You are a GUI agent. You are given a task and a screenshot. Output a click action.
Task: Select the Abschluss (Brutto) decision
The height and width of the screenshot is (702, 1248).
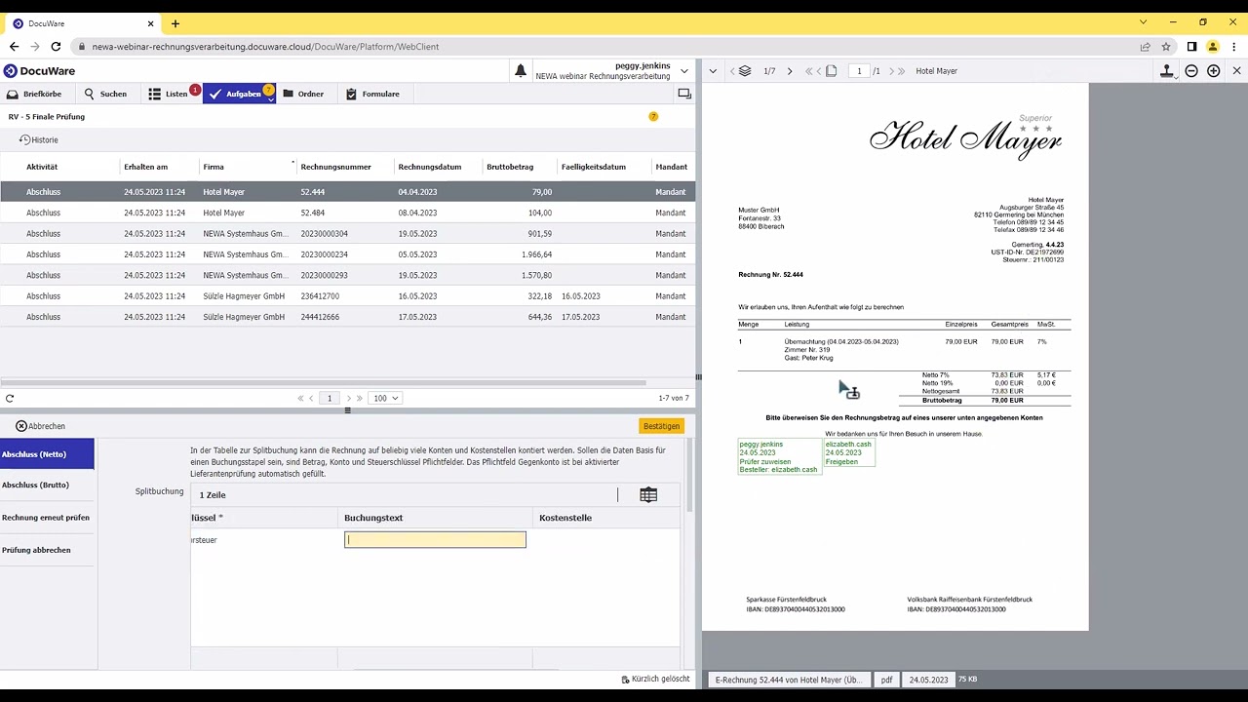click(47, 485)
